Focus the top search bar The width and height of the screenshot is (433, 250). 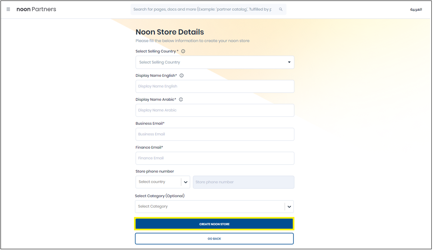203,9
